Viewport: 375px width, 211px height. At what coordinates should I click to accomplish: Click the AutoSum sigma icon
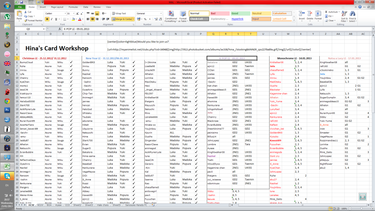click(x=326, y=12)
